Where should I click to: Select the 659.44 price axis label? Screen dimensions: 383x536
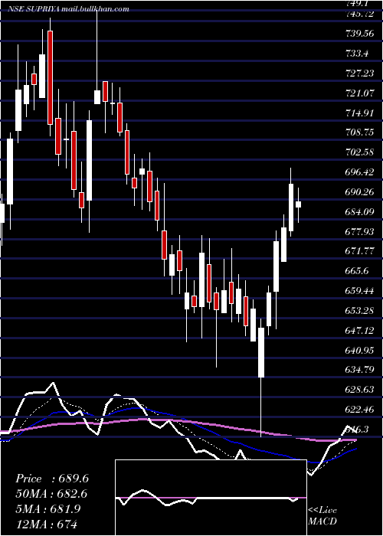coord(358,291)
